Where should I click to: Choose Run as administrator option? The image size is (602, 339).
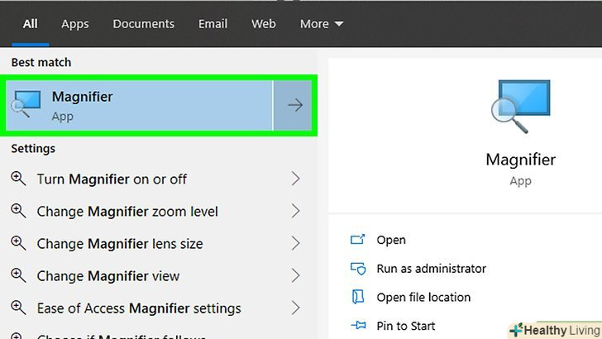431,269
